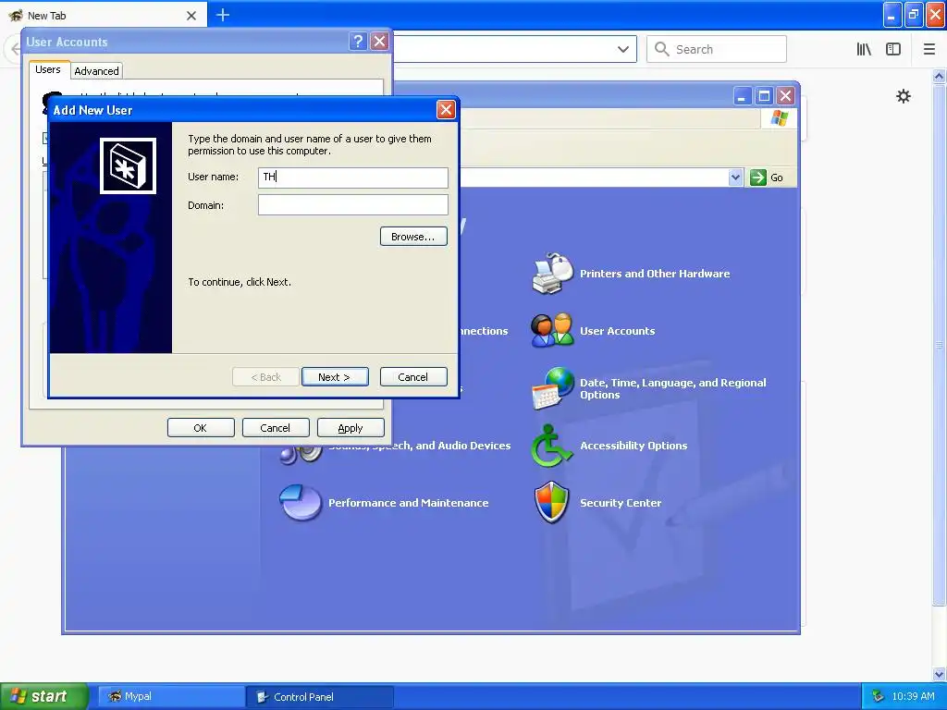Close the New Tab tab
The image size is (947, 710).
coord(191,16)
